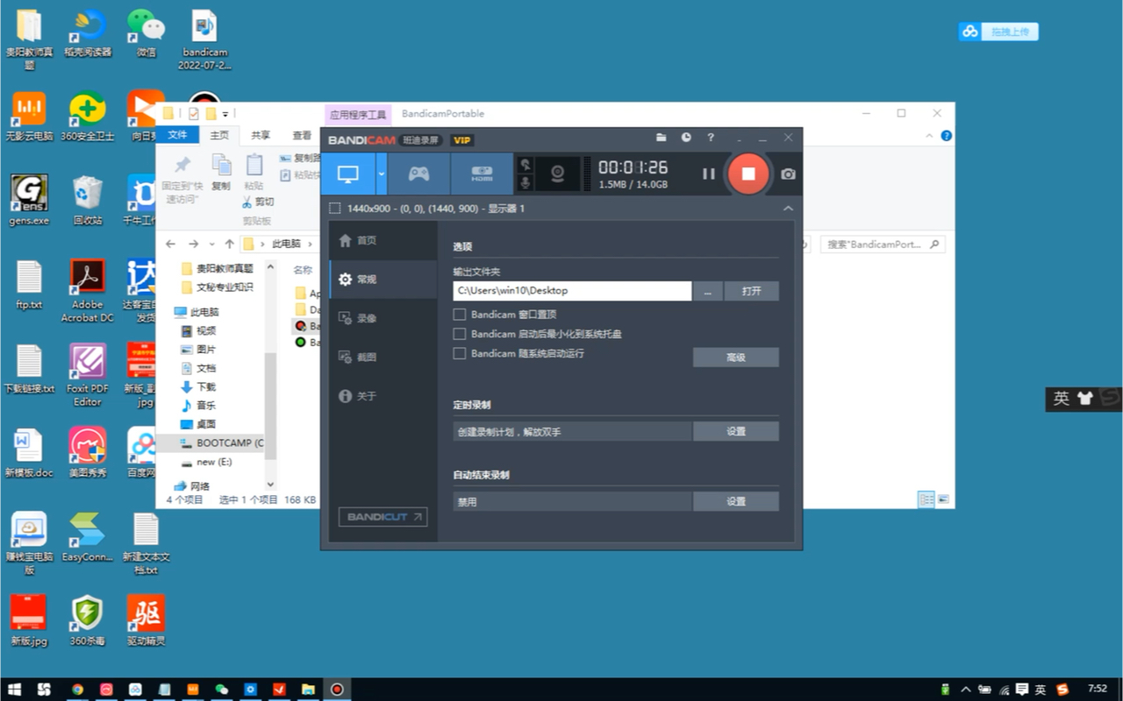Click the VIP badge in Bandicam title bar
This screenshot has width=1123, height=701.
pos(462,140)
